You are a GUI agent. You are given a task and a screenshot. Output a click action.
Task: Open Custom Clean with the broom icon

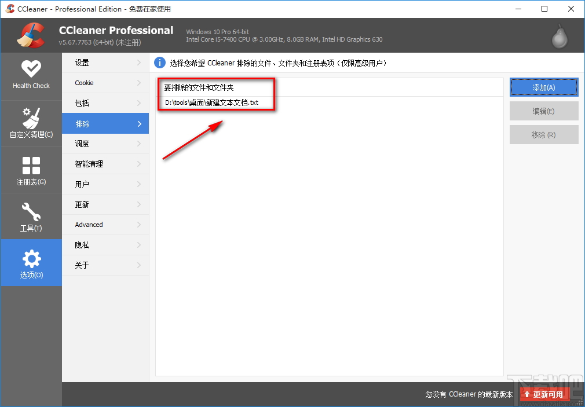[31, 123]
